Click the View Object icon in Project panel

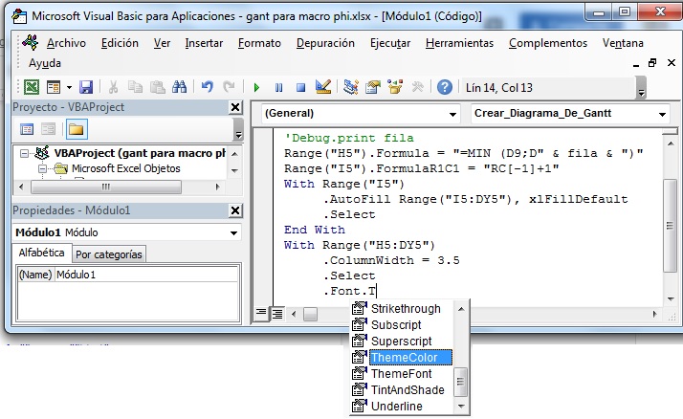coord(48,129)
